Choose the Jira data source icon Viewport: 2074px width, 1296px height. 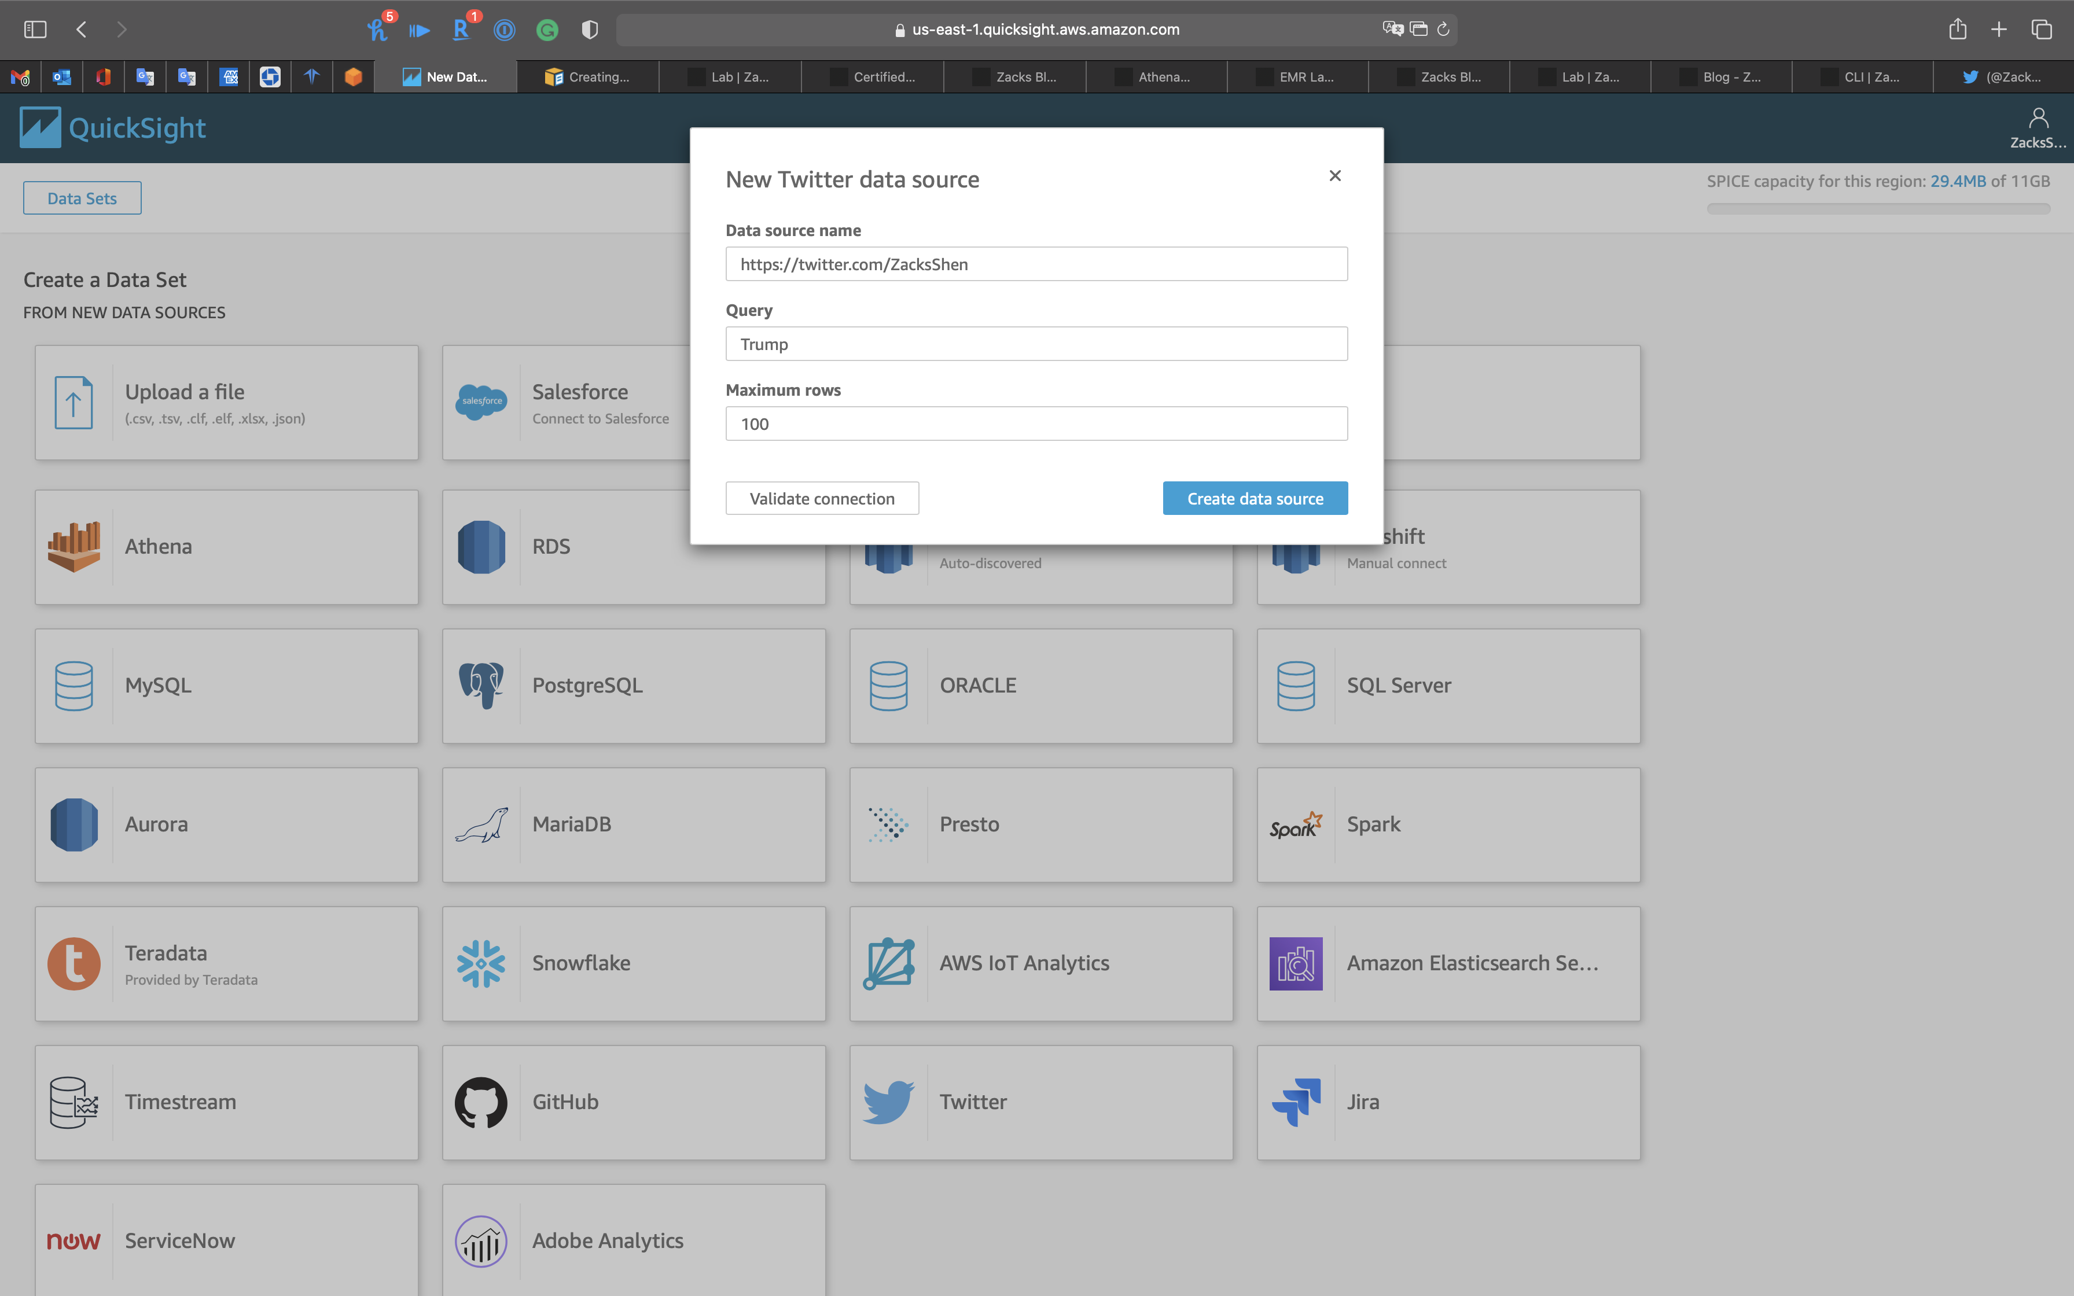[x=1295, y=1102]
